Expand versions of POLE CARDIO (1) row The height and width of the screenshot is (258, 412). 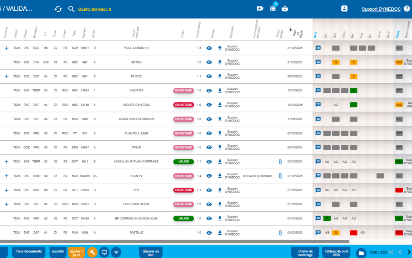[x=6, y=48]
